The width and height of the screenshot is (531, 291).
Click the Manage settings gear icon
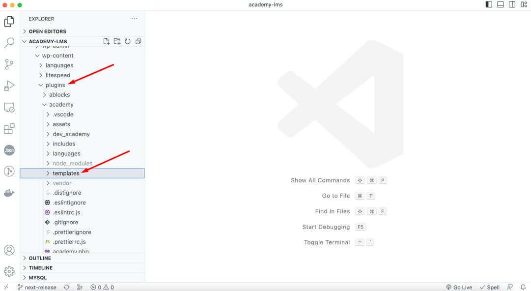[x=9, y=271]
